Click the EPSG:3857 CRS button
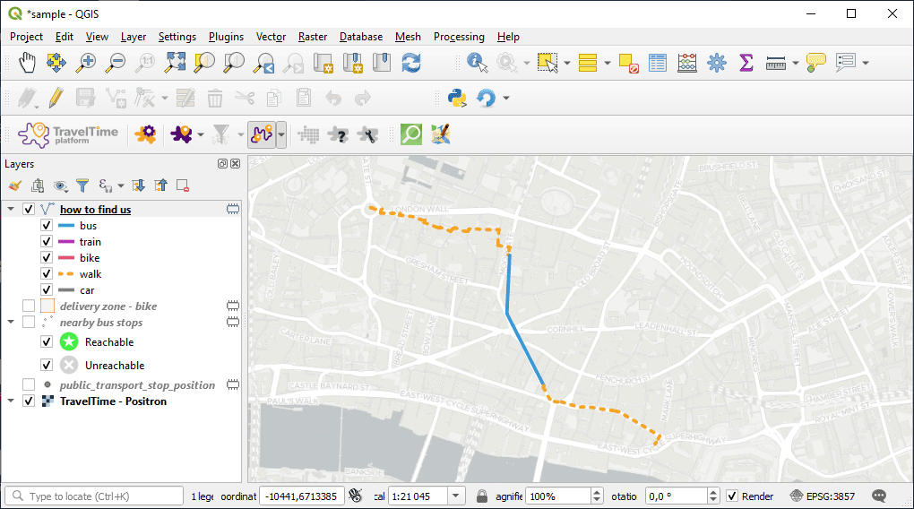Viewport: 914px width, 509px height. [822, 496]
